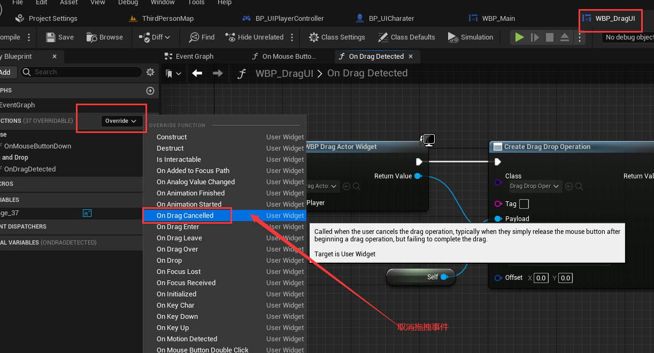
Task: Choose On Key Down override function
Action: click(225, 317)
